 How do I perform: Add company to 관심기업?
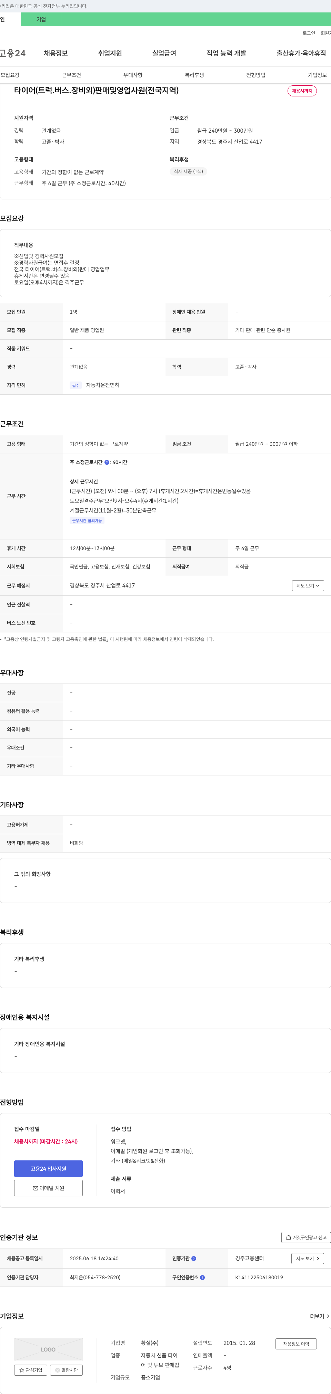click(31, 1370)
